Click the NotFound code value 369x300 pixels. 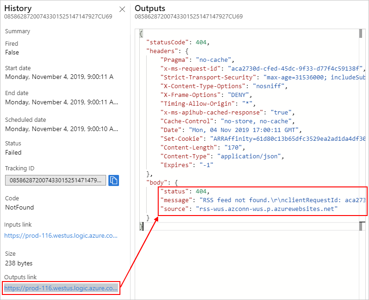19,207
